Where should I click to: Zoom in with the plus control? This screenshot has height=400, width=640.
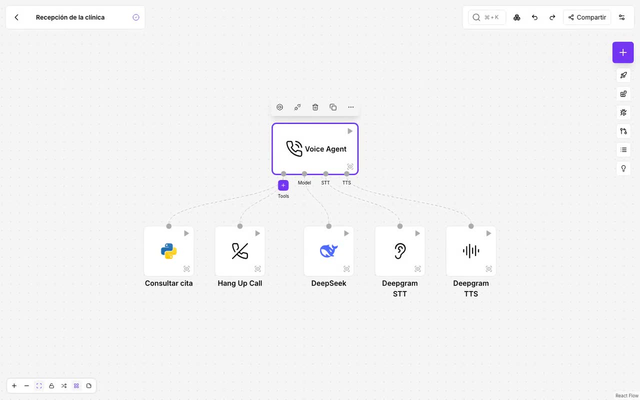point(14,386)
